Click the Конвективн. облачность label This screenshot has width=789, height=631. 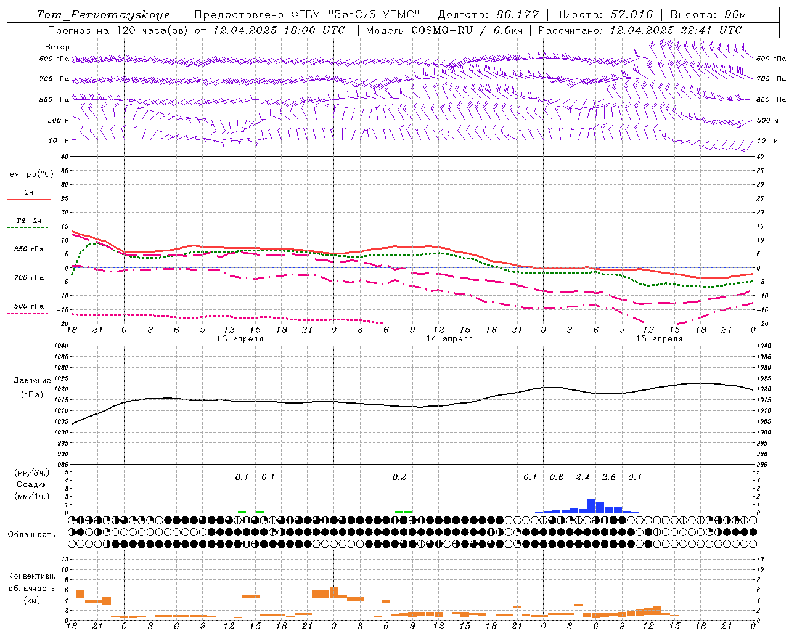click(32, 582)
